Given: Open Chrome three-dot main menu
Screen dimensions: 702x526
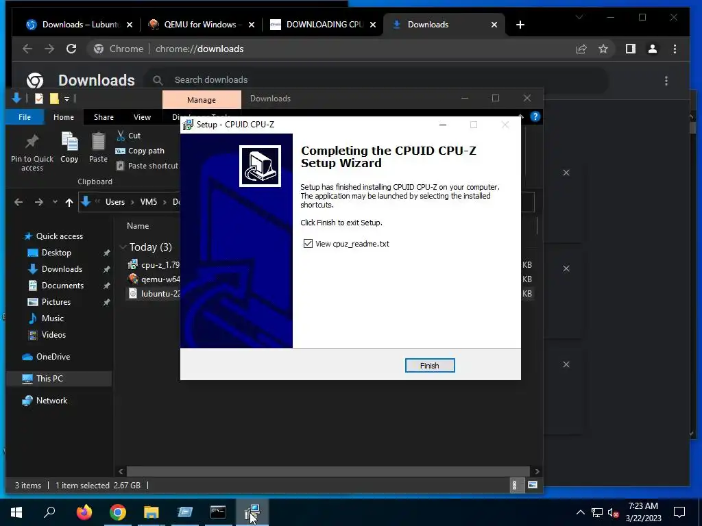Looking at the screenshot, I should [675, 49].
